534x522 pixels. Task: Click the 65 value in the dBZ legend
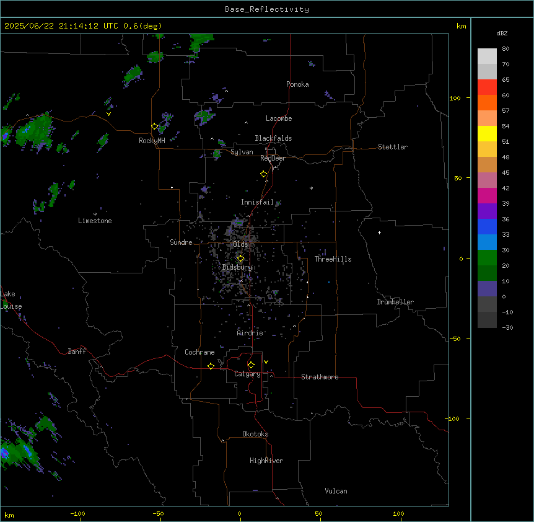pyautogui.click(x=506, y=80)
